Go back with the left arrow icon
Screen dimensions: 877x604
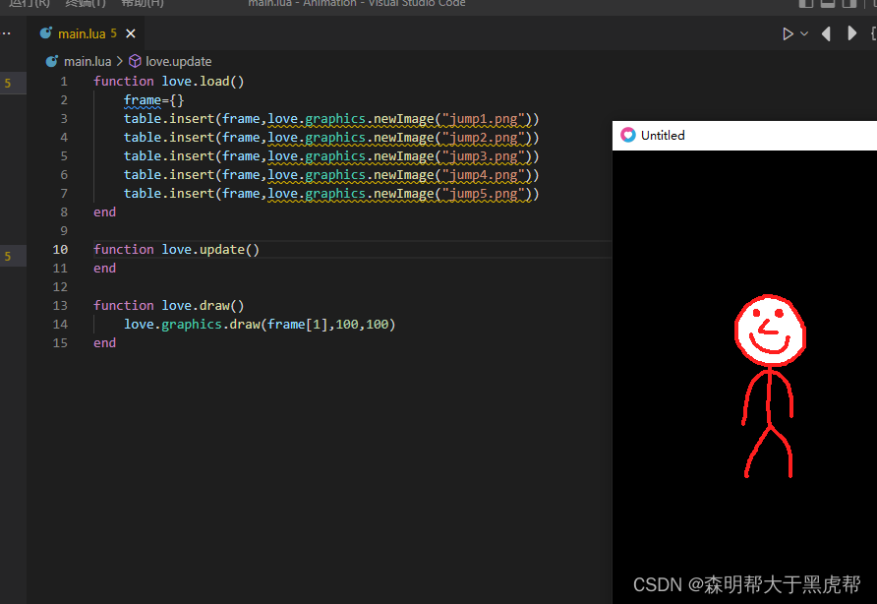point(826,34)
